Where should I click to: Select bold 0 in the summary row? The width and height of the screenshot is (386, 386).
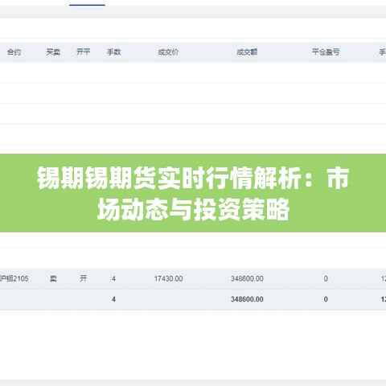[x=326, y=299]
